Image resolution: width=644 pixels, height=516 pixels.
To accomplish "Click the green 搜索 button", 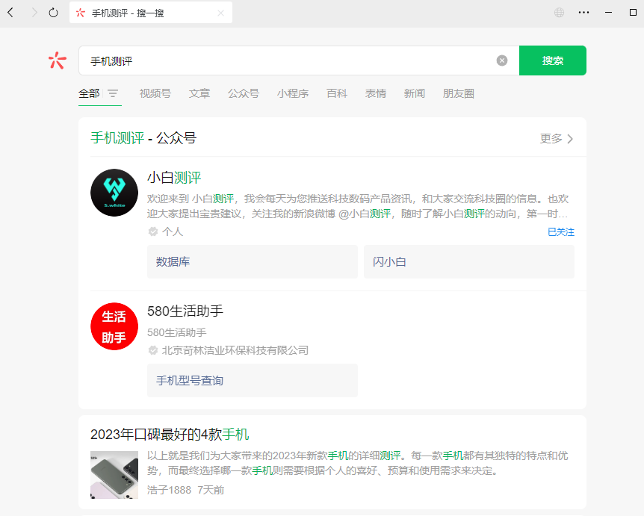I will [552, 60].
